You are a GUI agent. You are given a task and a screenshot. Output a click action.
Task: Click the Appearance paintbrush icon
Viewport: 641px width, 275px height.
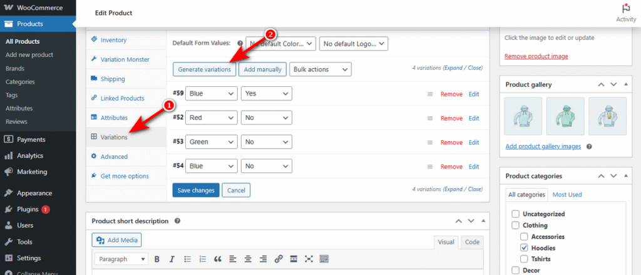pyautogui.click(x=9, y=193)
